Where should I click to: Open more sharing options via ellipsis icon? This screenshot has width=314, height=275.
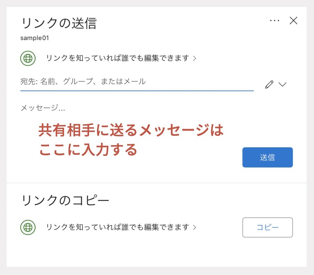(x=274, y=21)
